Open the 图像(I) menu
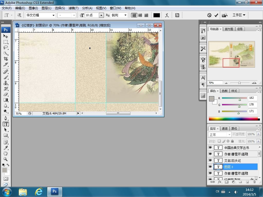The image size is (263, 197). click(x=33, y=8)
